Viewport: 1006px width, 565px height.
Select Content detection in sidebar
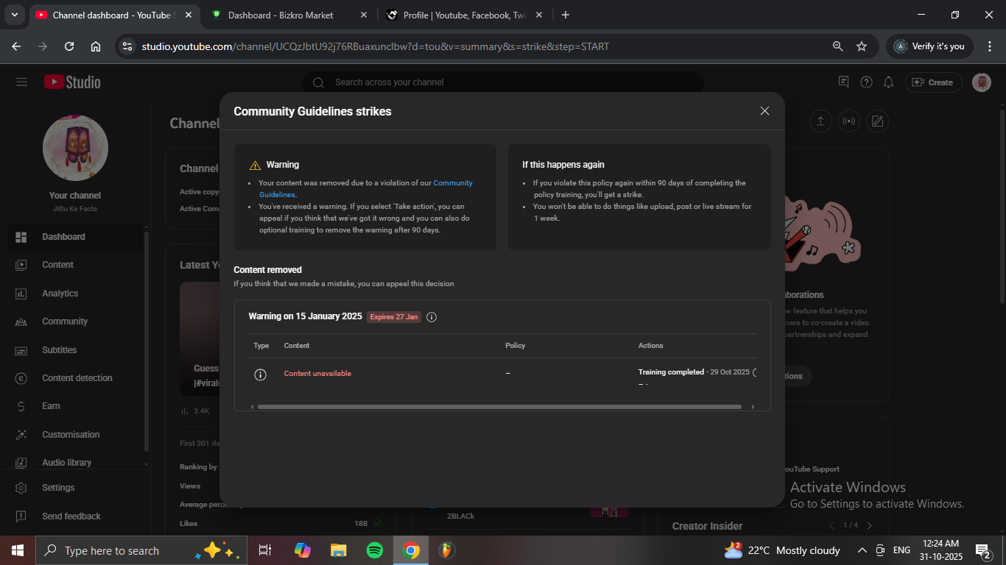[77, 378]
